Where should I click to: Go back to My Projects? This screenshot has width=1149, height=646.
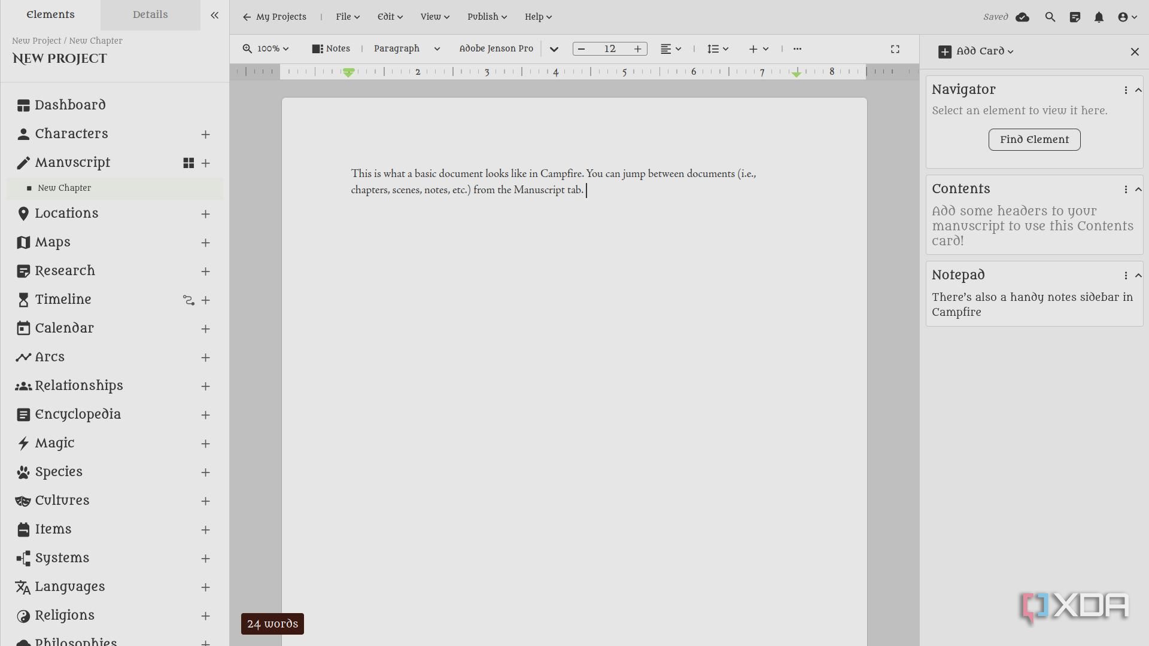pos(275,17)
